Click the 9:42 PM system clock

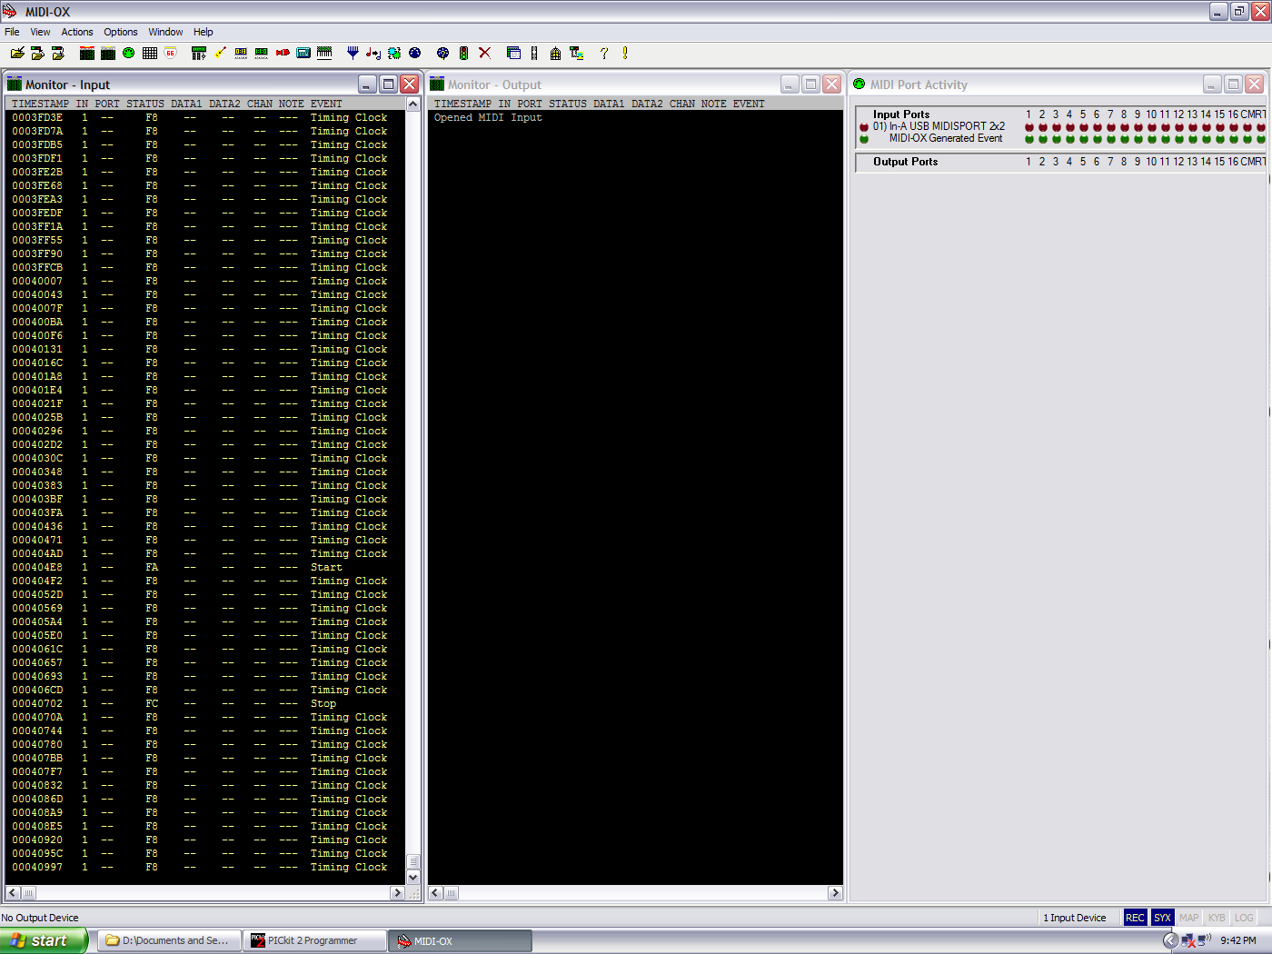[1238, 940]
